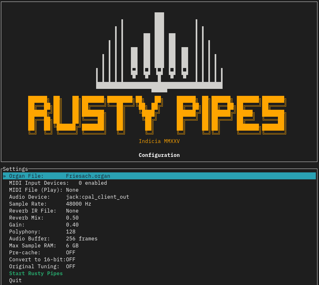Click the 6 GB value
Screen dimensions: 319x285
pyautogui.click(x=72, y=245)
